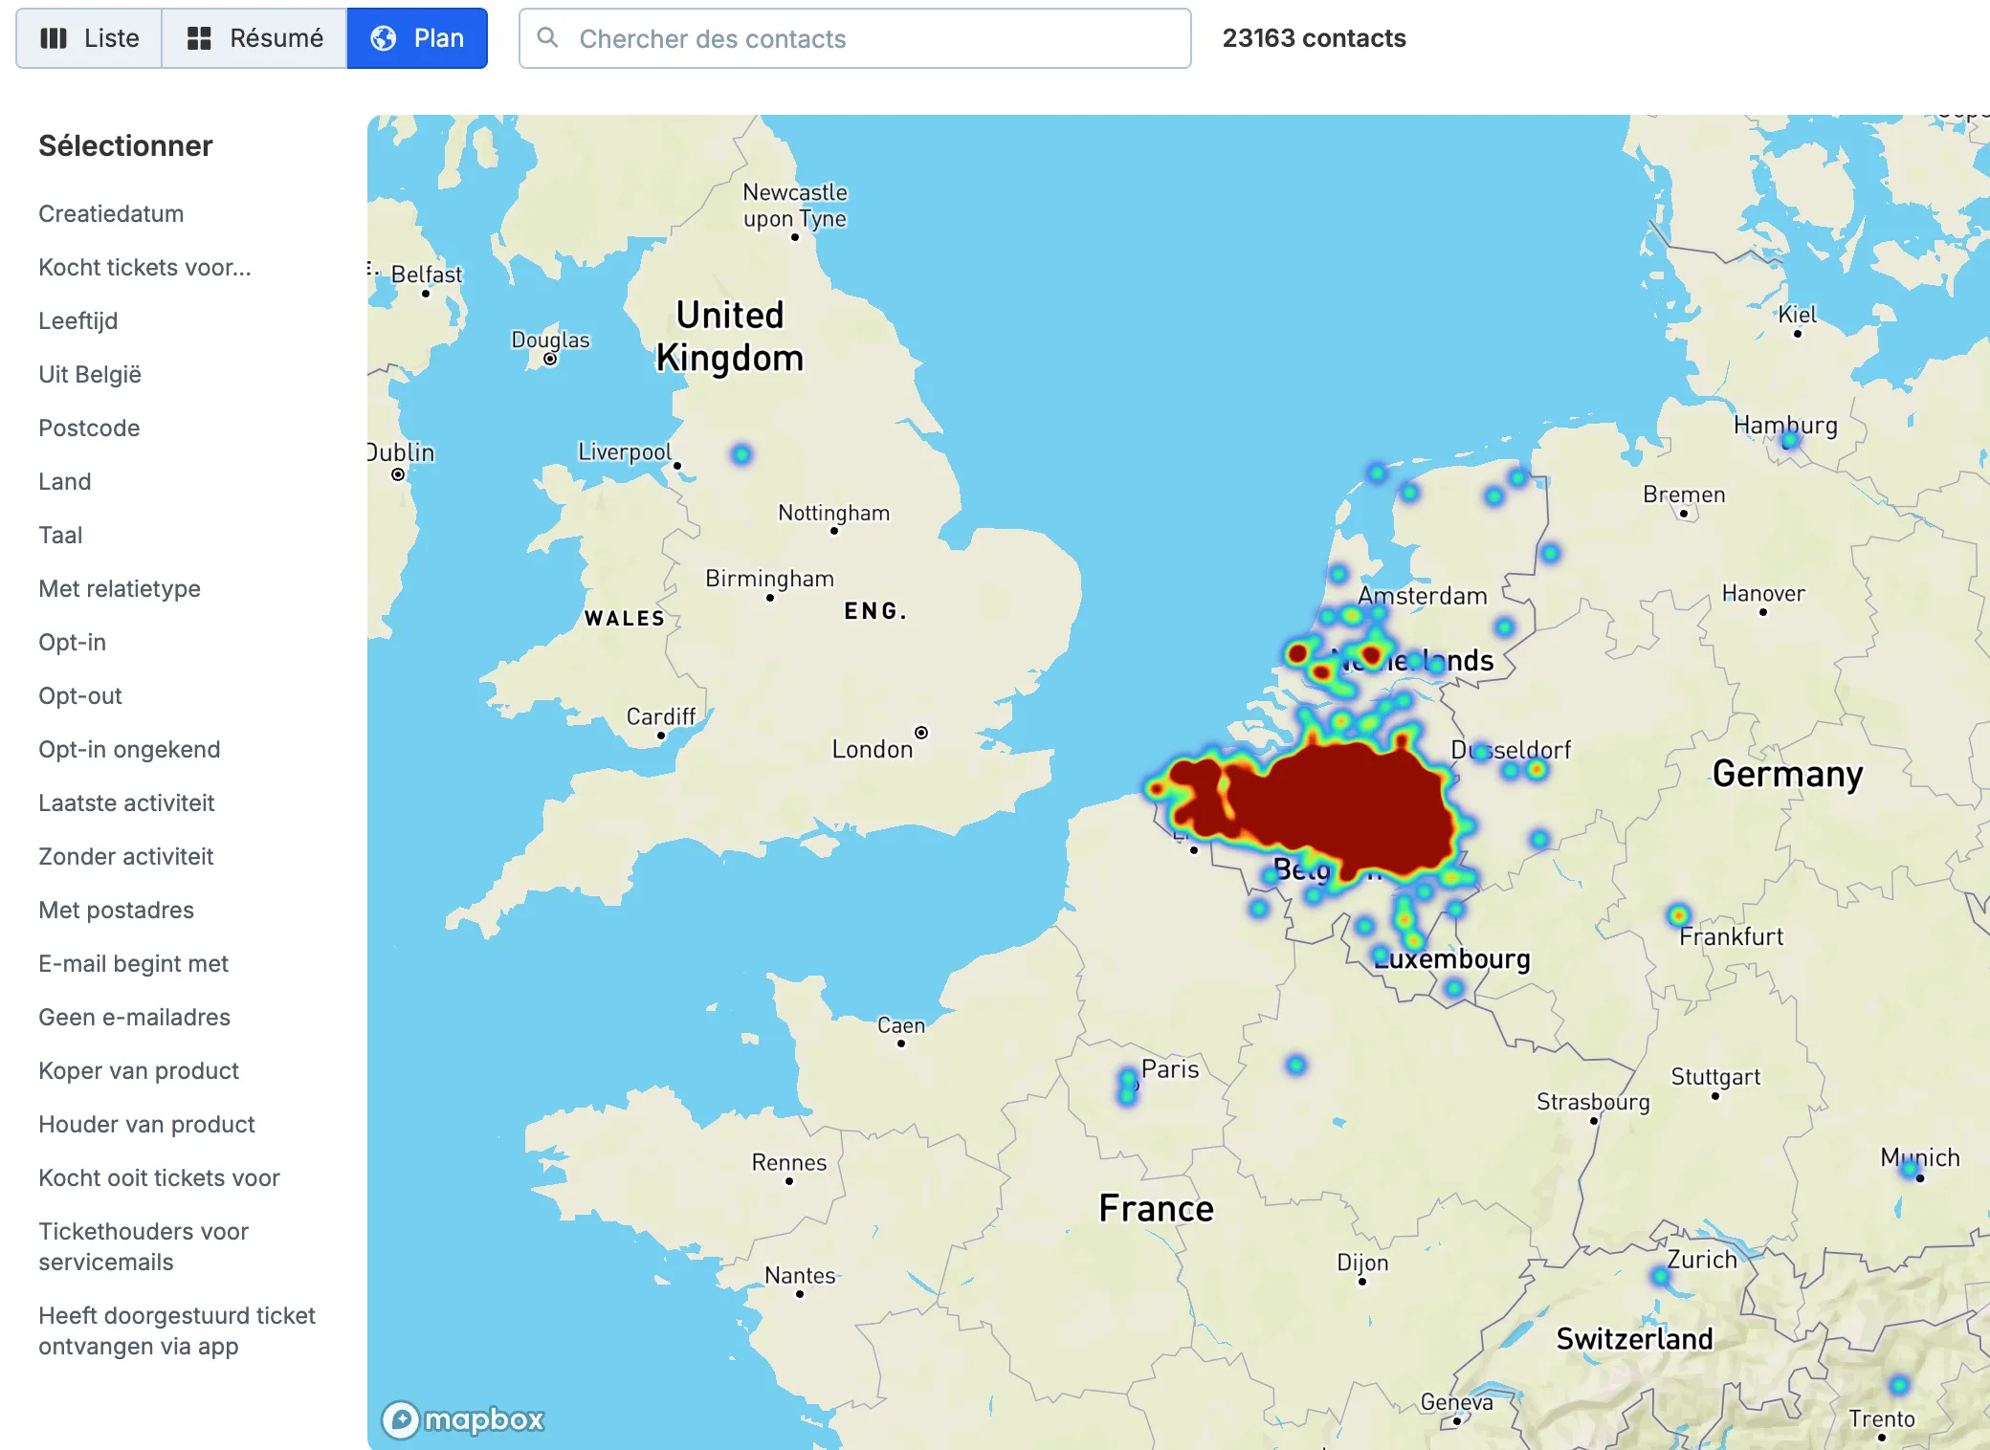This screenshot has width=1990, height=1450.
Task: Select the Creatiedatum filter
Action: [x=111, y=214]
